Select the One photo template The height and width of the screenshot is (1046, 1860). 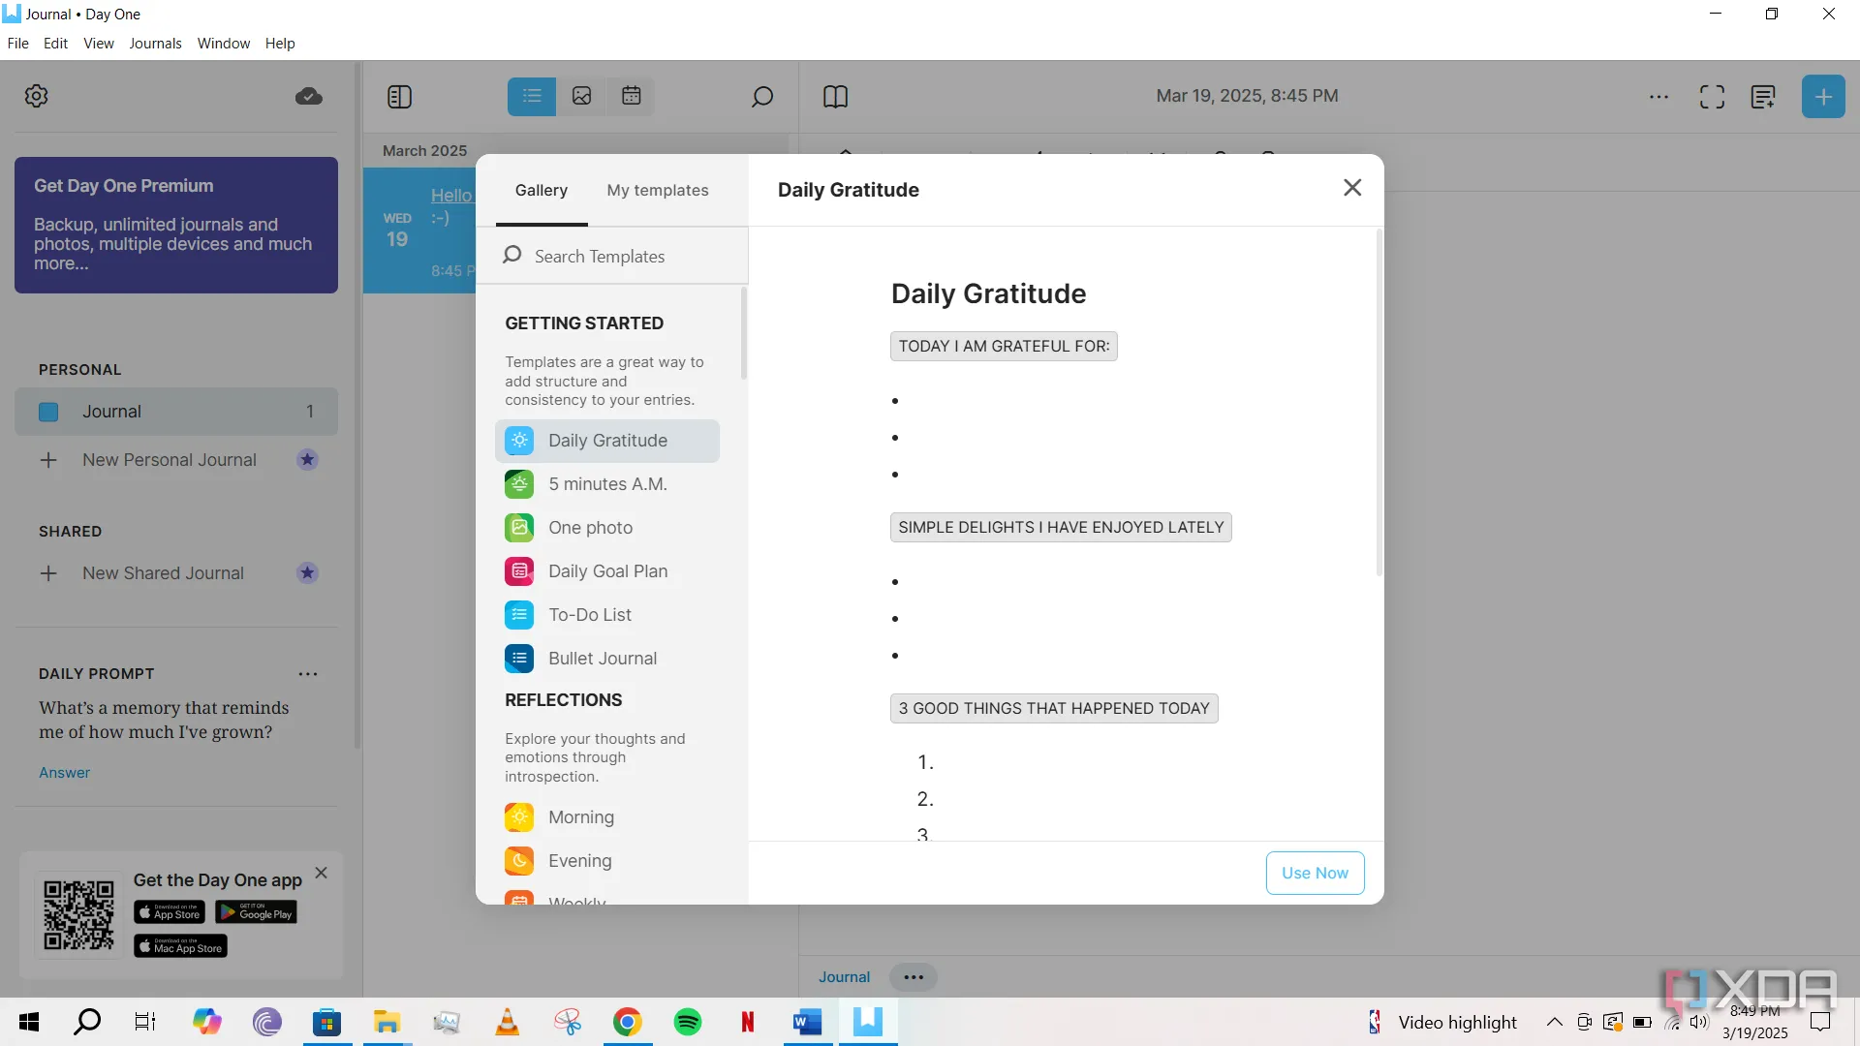pos(607,528)
